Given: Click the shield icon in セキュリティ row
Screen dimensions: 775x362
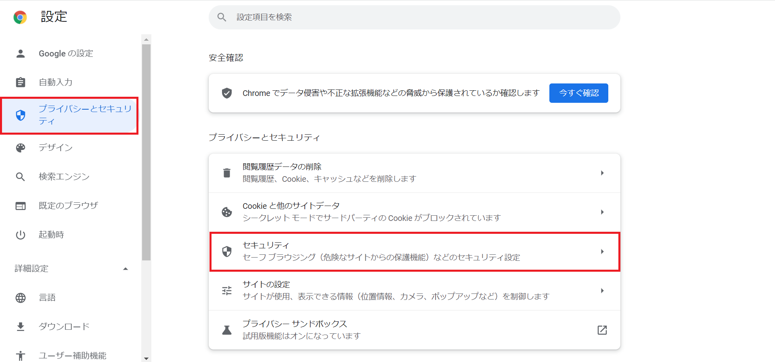Looking at the screenshot, I should (x=227, y=252).
